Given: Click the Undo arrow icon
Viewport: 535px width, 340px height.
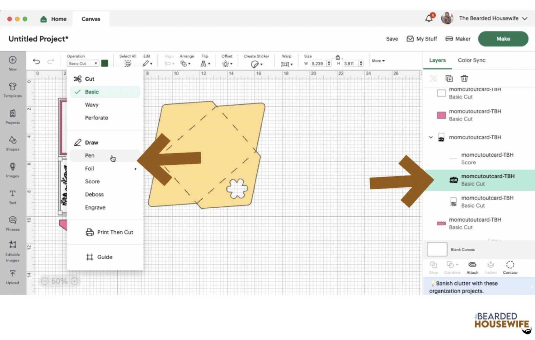Looking at the screenshot, I should [36, 62].
